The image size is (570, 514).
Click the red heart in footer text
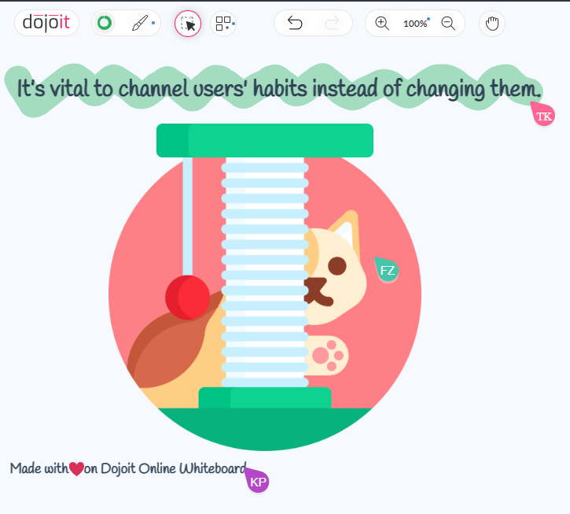point(76,469)
